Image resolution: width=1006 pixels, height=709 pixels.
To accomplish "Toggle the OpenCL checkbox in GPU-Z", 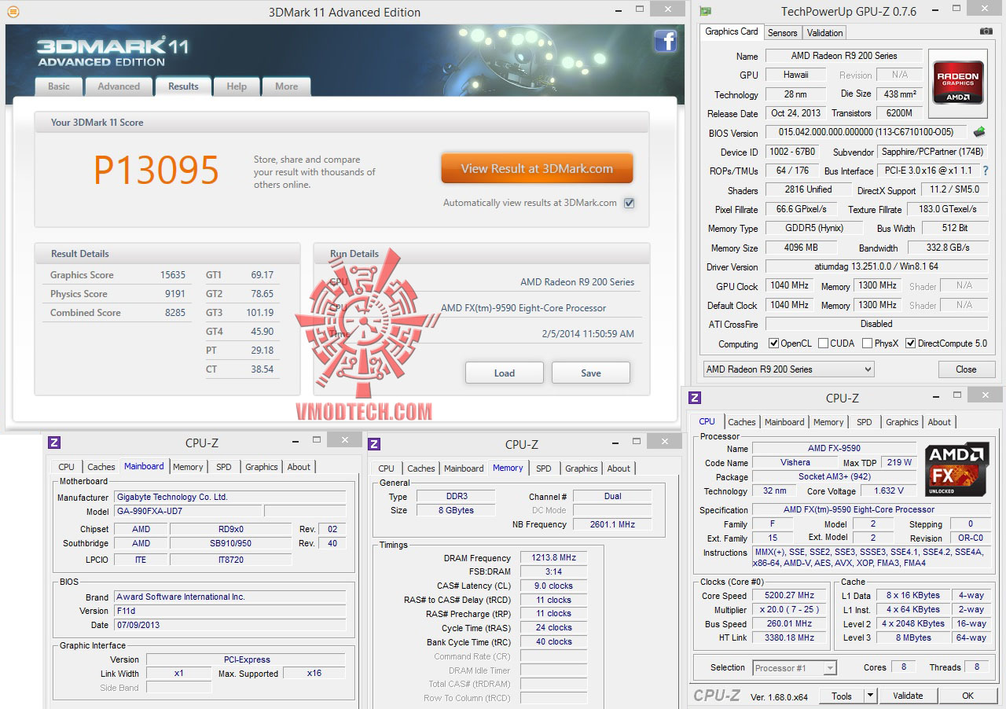I will (x=773, y=343).
